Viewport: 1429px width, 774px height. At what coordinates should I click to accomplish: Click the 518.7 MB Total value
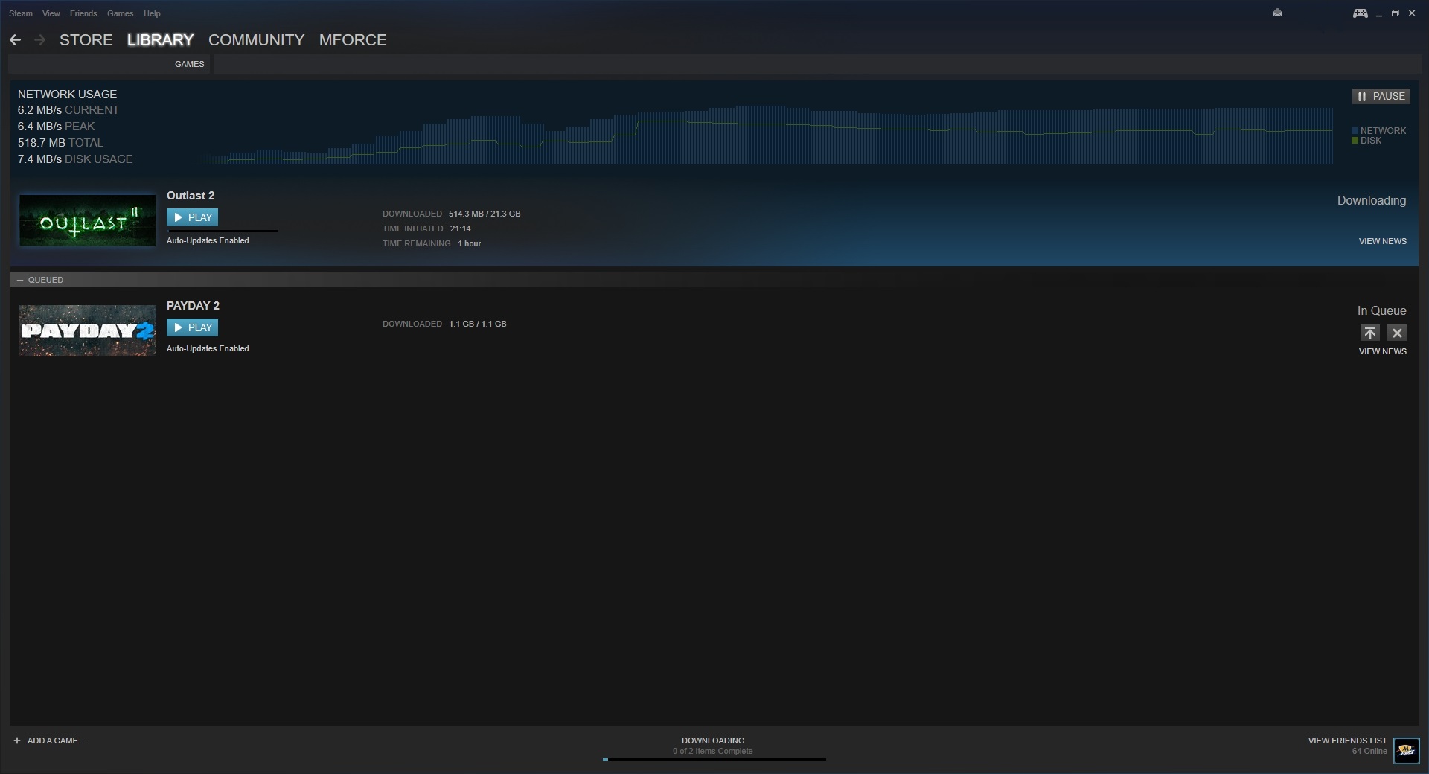(x=42, y=143)
